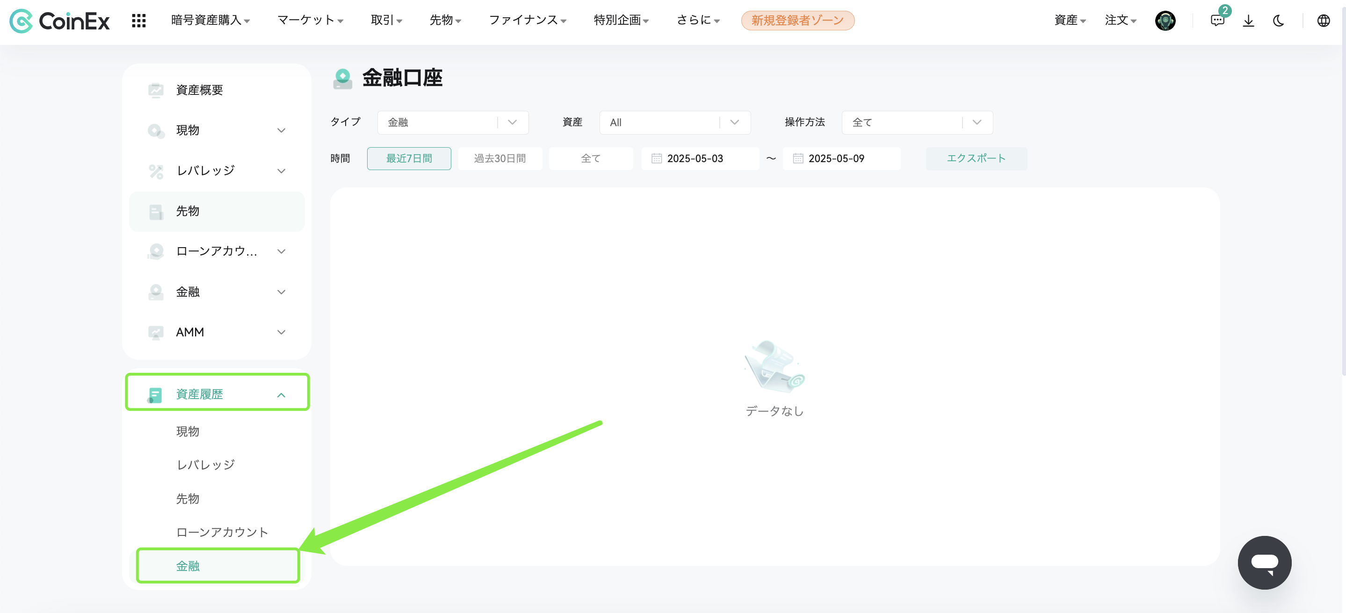Open the 資産 filter dropdown showing All

674,122
